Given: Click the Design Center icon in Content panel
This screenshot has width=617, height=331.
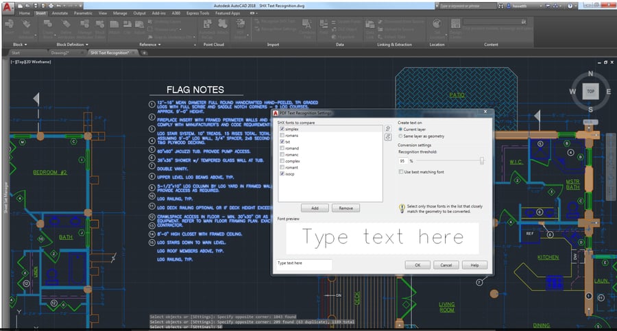Looking at the screenshot, I should click(x=455, y=23).
